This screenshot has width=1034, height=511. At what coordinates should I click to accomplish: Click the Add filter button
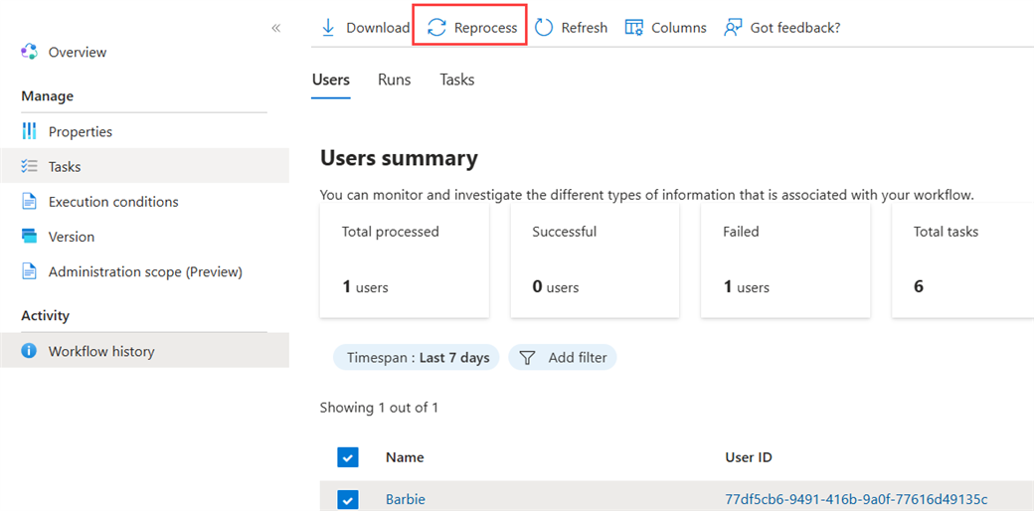point(563,358)
